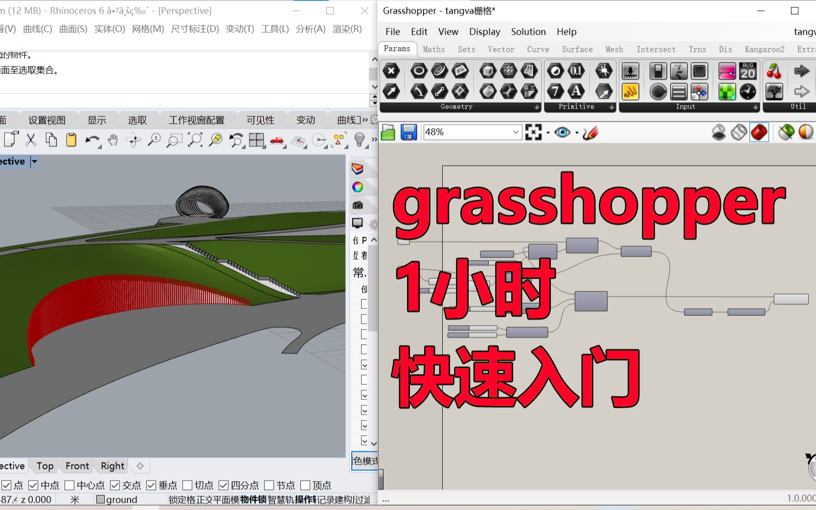Viewport: 816px width, 510px height.
Task: Click the Rhino Paste clipboard icon
Action: pos(71,140)
